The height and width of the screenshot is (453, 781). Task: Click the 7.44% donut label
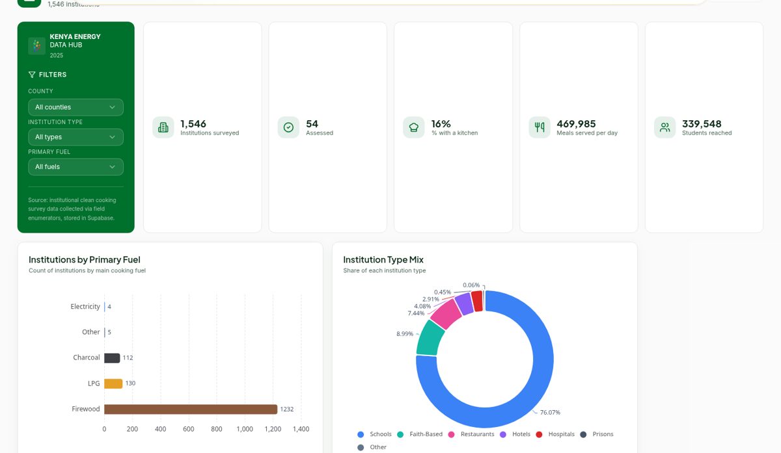point(416,313)
